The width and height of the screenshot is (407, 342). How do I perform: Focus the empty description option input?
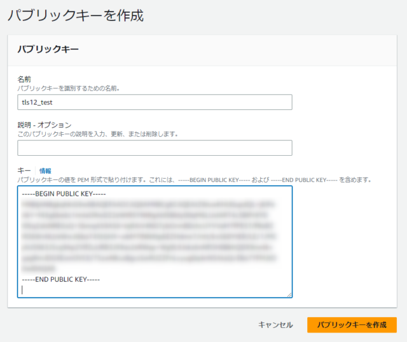[x=155, y=148]
